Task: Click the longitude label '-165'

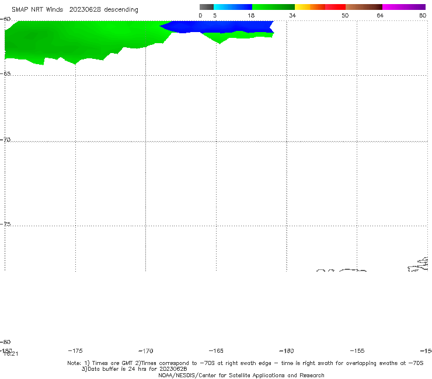Action: click(216, 350)
